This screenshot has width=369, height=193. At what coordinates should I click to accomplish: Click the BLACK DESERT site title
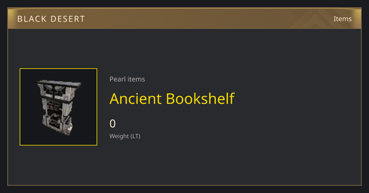(51, 19)
